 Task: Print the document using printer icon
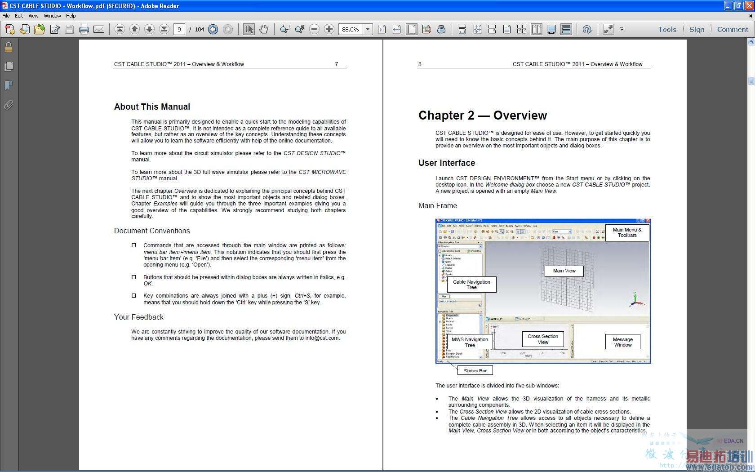coord(84,29)
